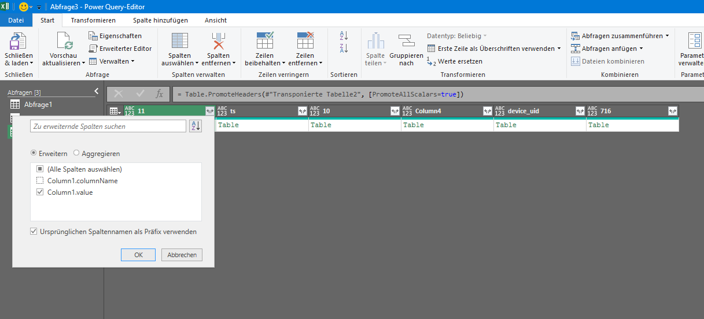Open Erste Zeile als Überschriften verwenden dropdown

[x=494, y=49]
